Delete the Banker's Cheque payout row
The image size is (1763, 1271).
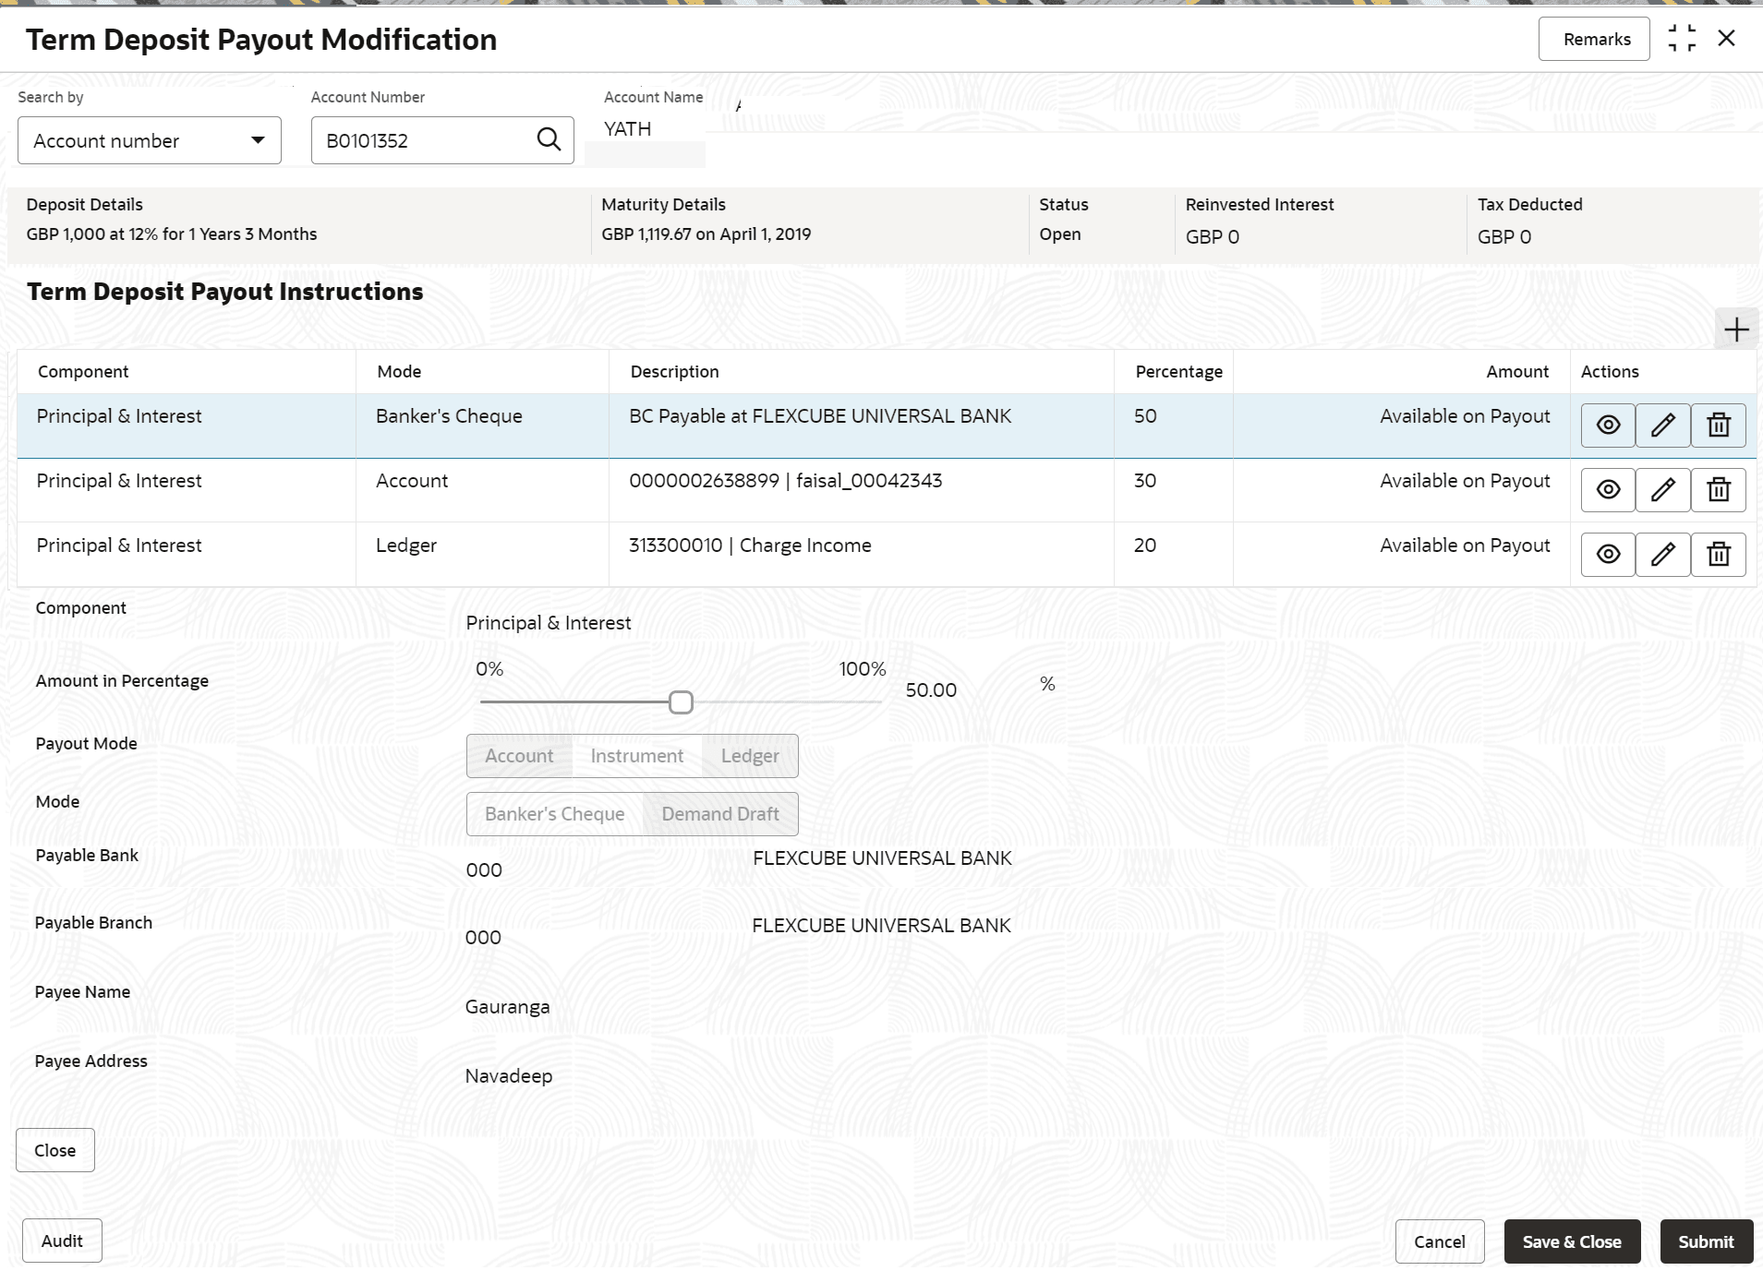pyautogui.click(x=1718, y=426)
